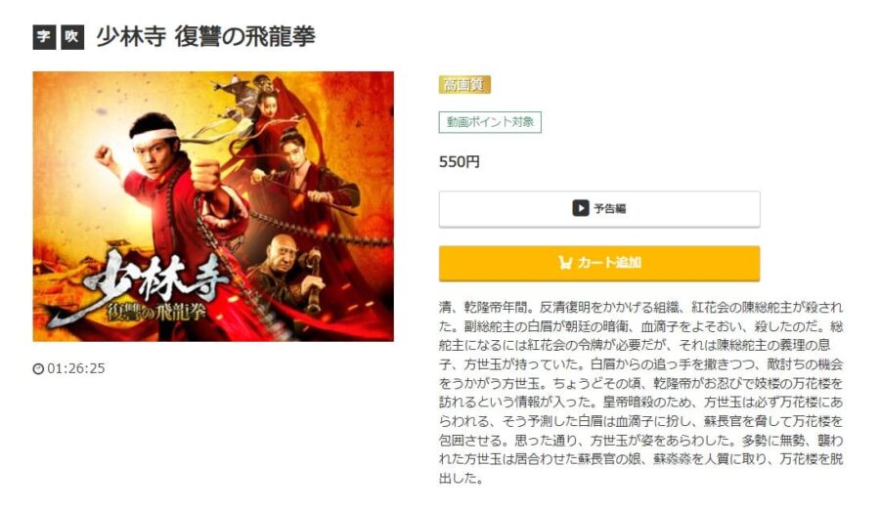Click the 字 subtitle badge icon

(44, 37)
